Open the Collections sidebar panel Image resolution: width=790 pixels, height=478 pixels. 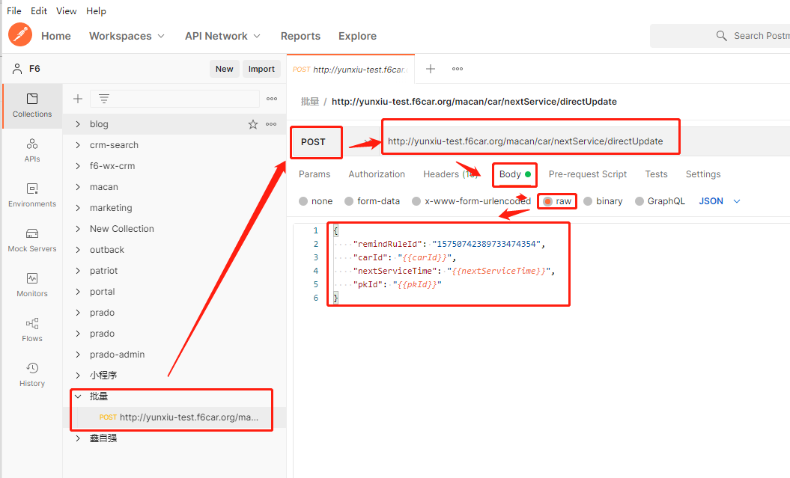point(32,105)
